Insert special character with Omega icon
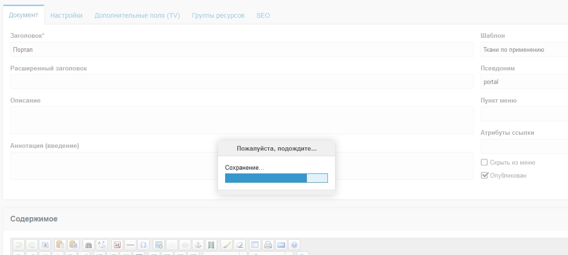568x255 pixels. (143, 245)
